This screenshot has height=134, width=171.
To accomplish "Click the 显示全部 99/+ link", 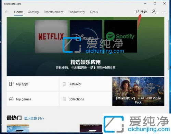I will click(34, 118).
